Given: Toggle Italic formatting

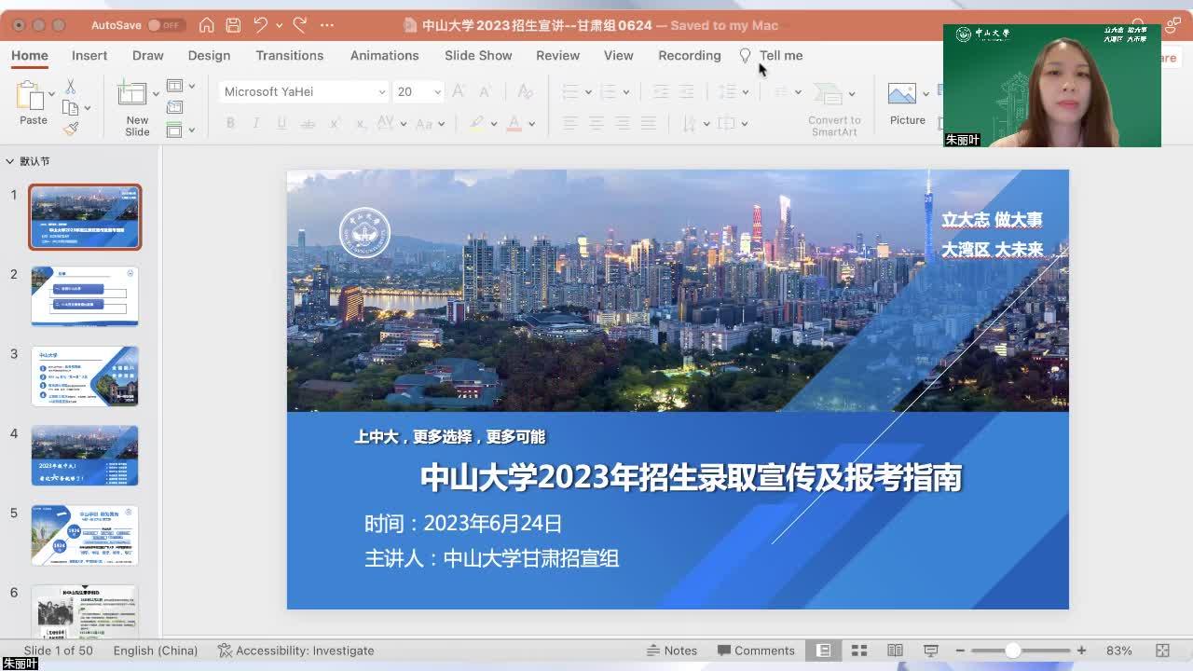Looking at the screenshot, I should pos(256,123).
